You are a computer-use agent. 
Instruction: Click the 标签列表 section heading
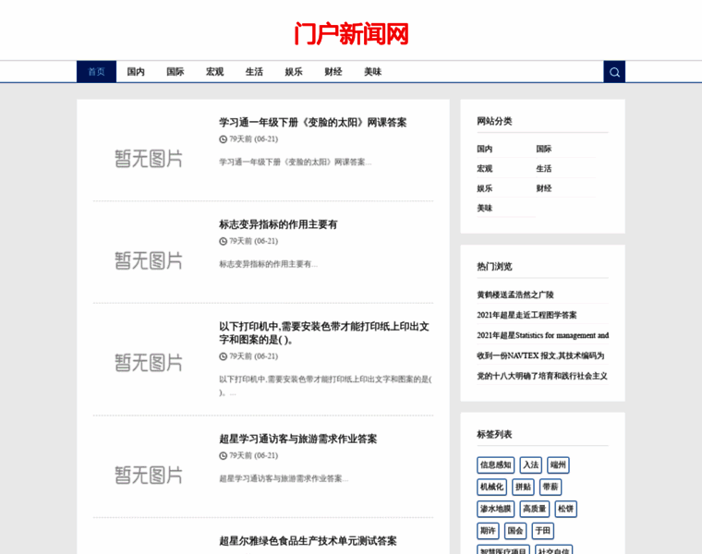coord(494,435)
